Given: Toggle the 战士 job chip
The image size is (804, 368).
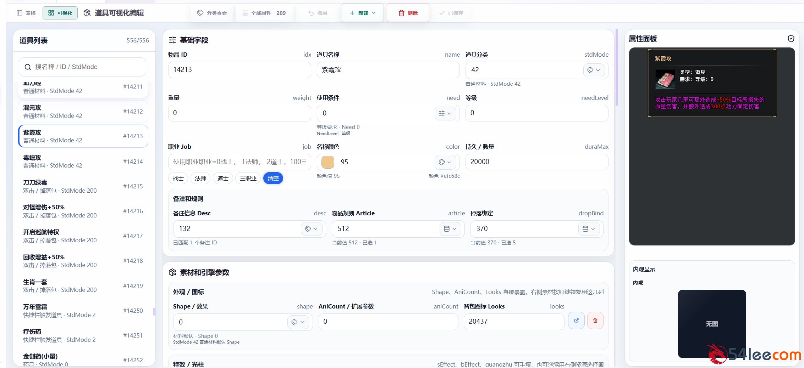Looking at the screenshot, I should [x=178, y=178].
